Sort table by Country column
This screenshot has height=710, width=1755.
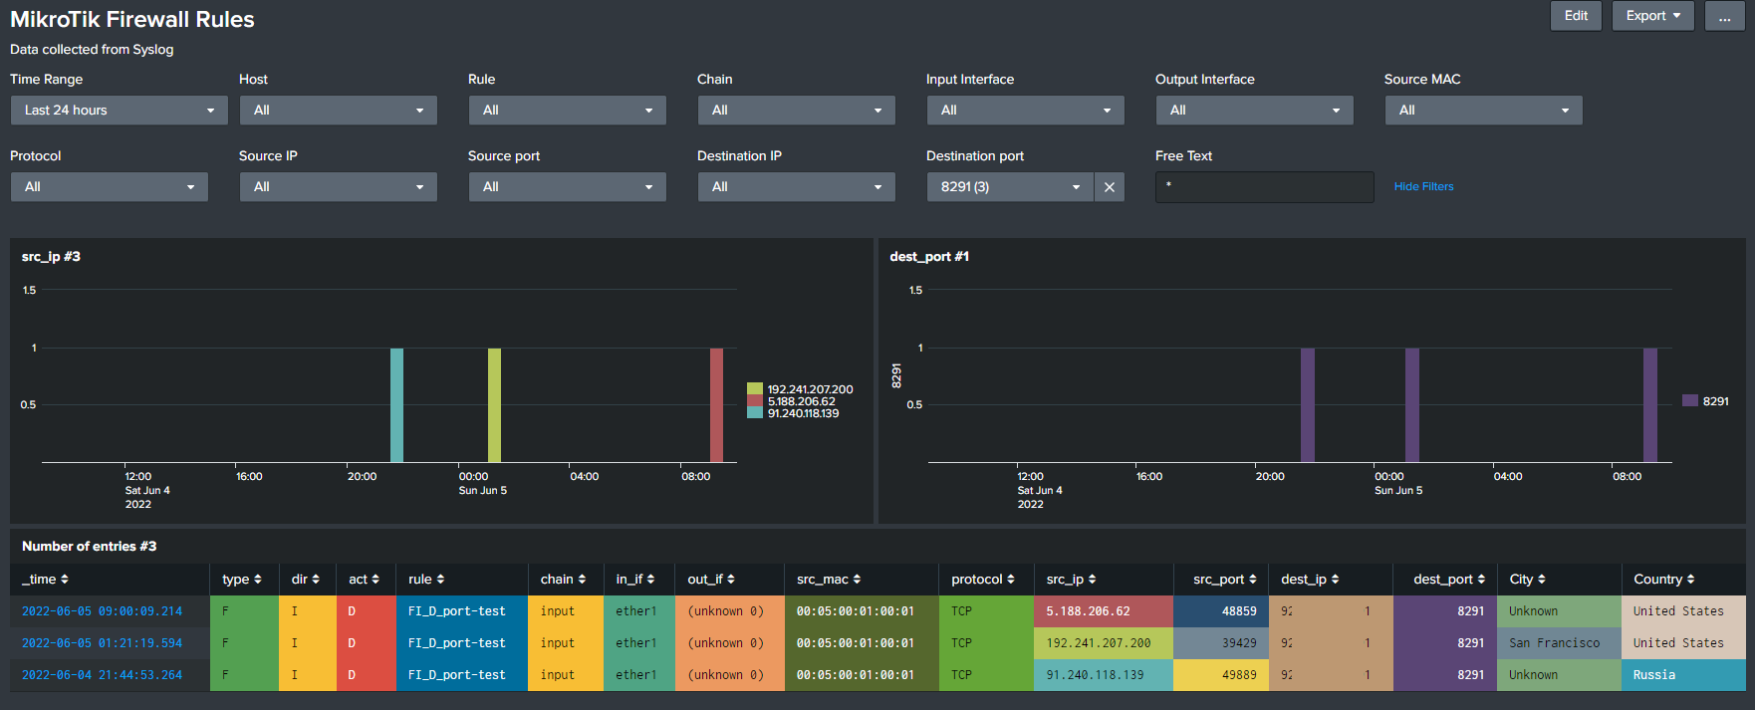tap(1663, 580)
